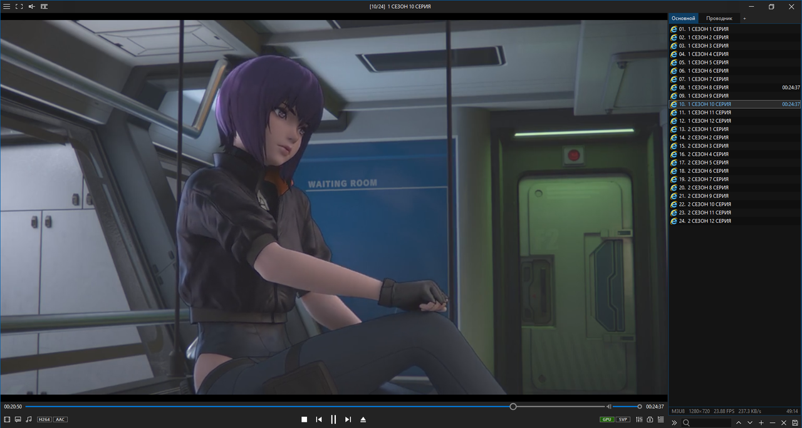Switch to the Проводник tab

719,18
